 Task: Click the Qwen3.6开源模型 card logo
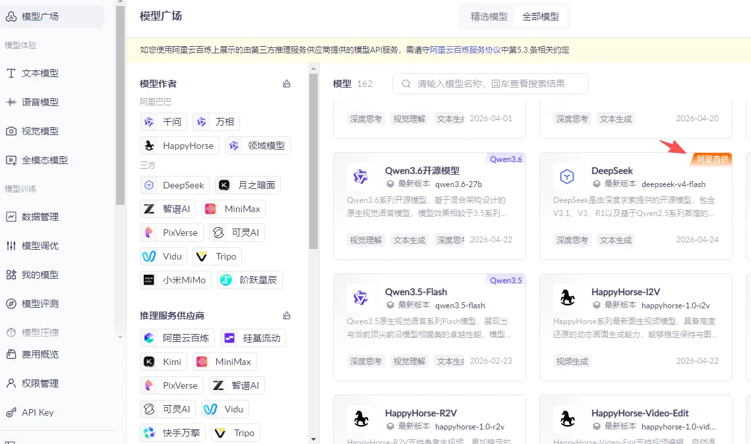click(x=360, y=177)
